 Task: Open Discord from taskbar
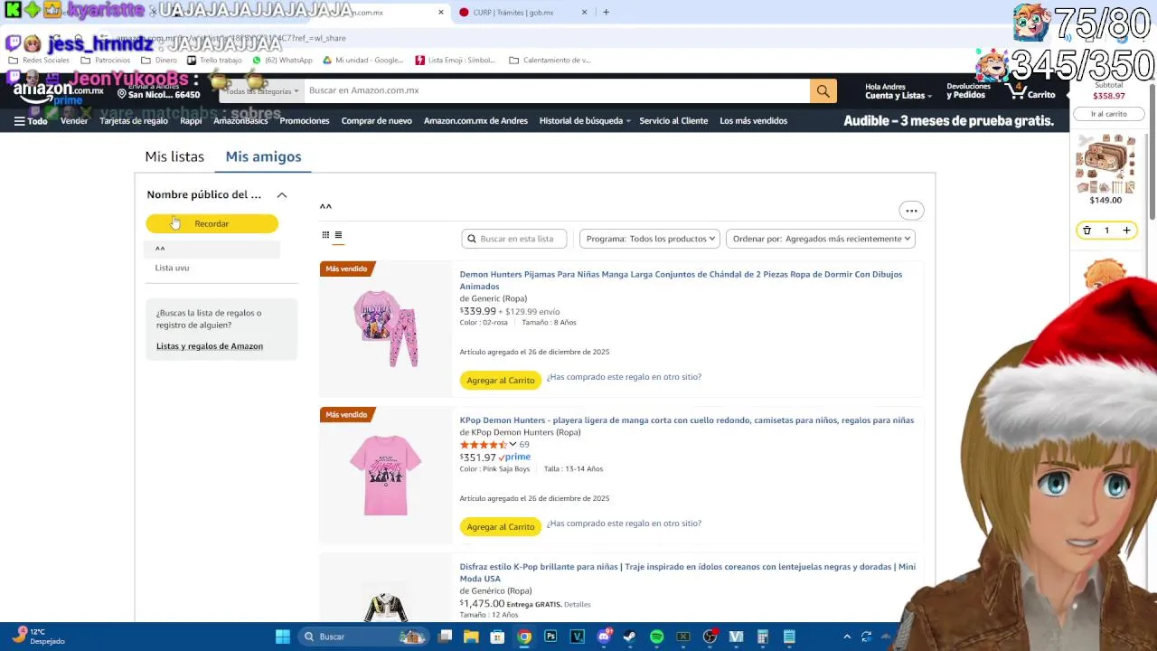(604, 637)
